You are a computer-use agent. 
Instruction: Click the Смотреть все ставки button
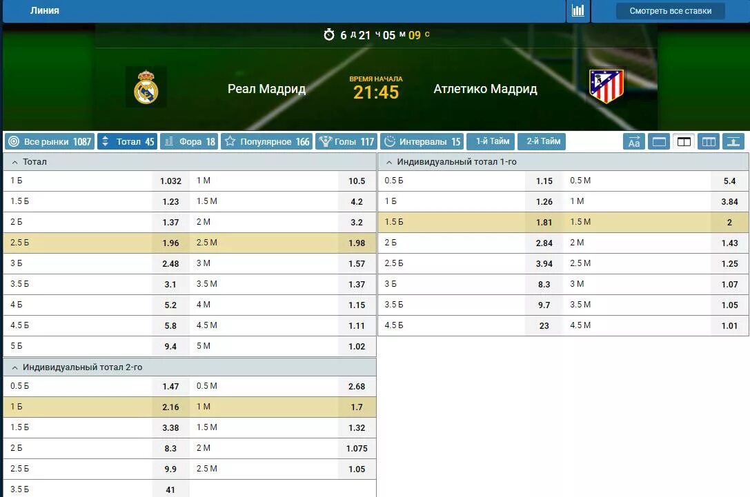(x=670, y=11)
